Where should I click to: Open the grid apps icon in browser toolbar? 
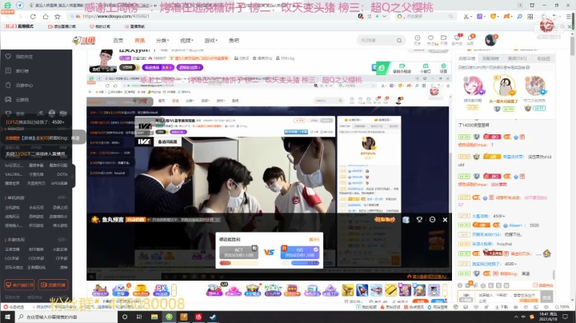(x=530, y=17)
